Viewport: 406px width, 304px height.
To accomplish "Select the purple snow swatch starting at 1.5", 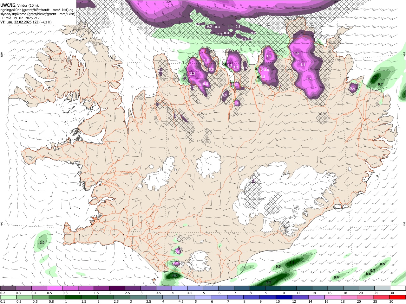I will [x=101, y=288].
